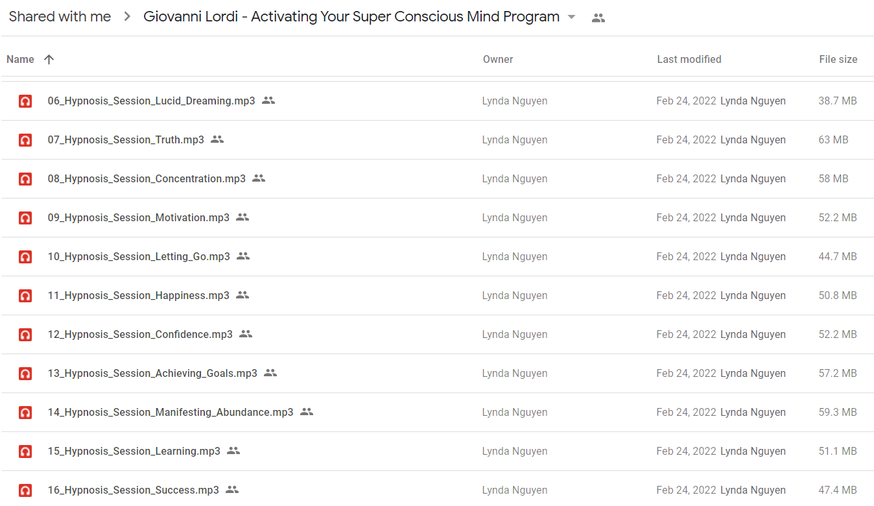Click the breadcrumb chevron after Shared with me
Screen dimensions: 874x506
click(126, 17)
